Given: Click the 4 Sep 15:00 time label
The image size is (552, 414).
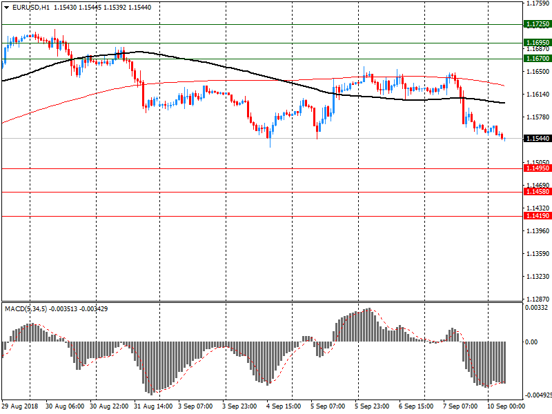Looking at the screenshot, I should point(284,406).
